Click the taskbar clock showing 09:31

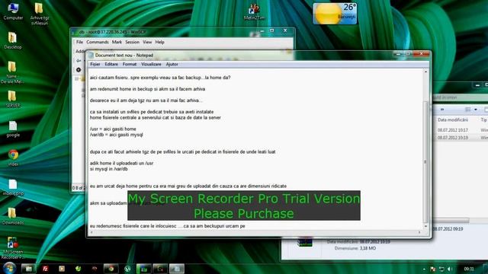point(469,269)
